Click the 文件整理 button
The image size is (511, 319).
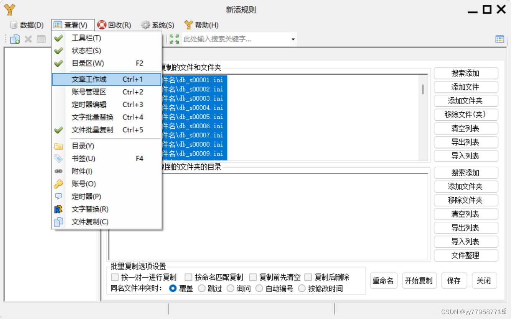point(466,255)
